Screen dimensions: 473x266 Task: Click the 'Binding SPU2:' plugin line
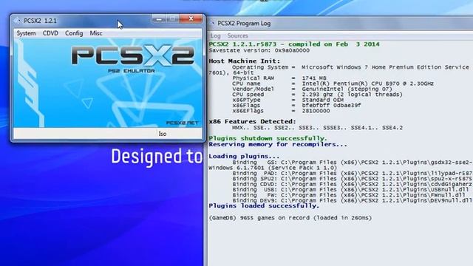point(352,179)
